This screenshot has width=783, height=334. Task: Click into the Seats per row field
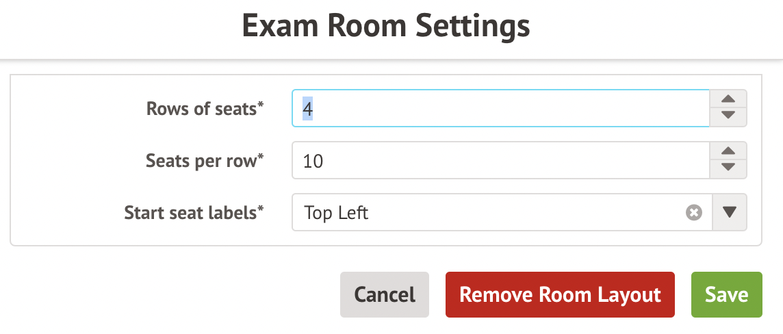[500, 161]
